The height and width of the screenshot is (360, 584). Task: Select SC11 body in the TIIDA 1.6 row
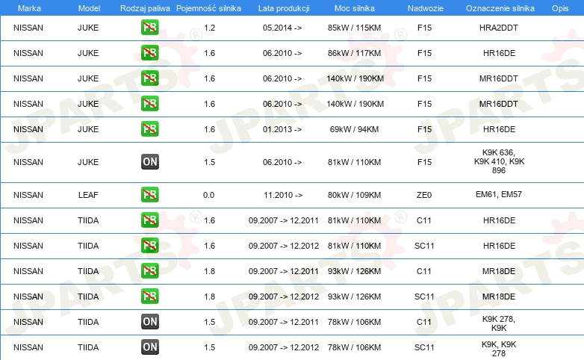pyautogui.click(x=424, y=245)
